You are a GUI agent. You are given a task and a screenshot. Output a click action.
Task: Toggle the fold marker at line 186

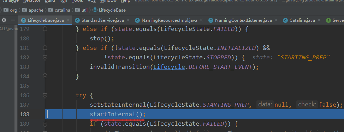point(45,95)
